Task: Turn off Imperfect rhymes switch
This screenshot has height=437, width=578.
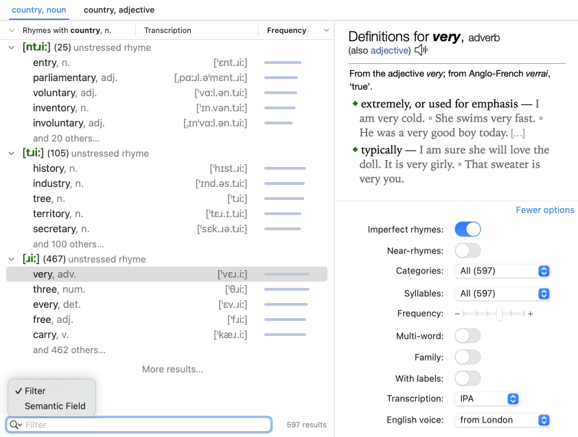Action: click(467, 229)
